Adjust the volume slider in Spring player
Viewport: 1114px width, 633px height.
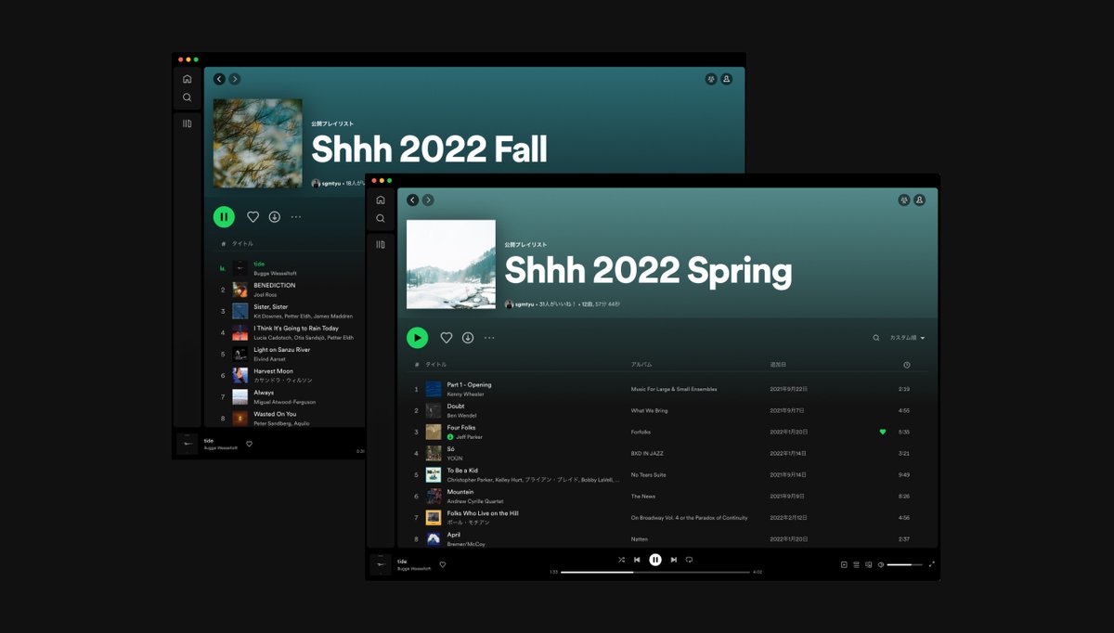905,564
